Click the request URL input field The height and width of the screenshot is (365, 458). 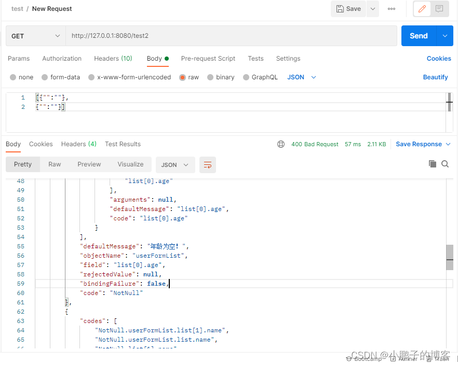pos(231,36)
